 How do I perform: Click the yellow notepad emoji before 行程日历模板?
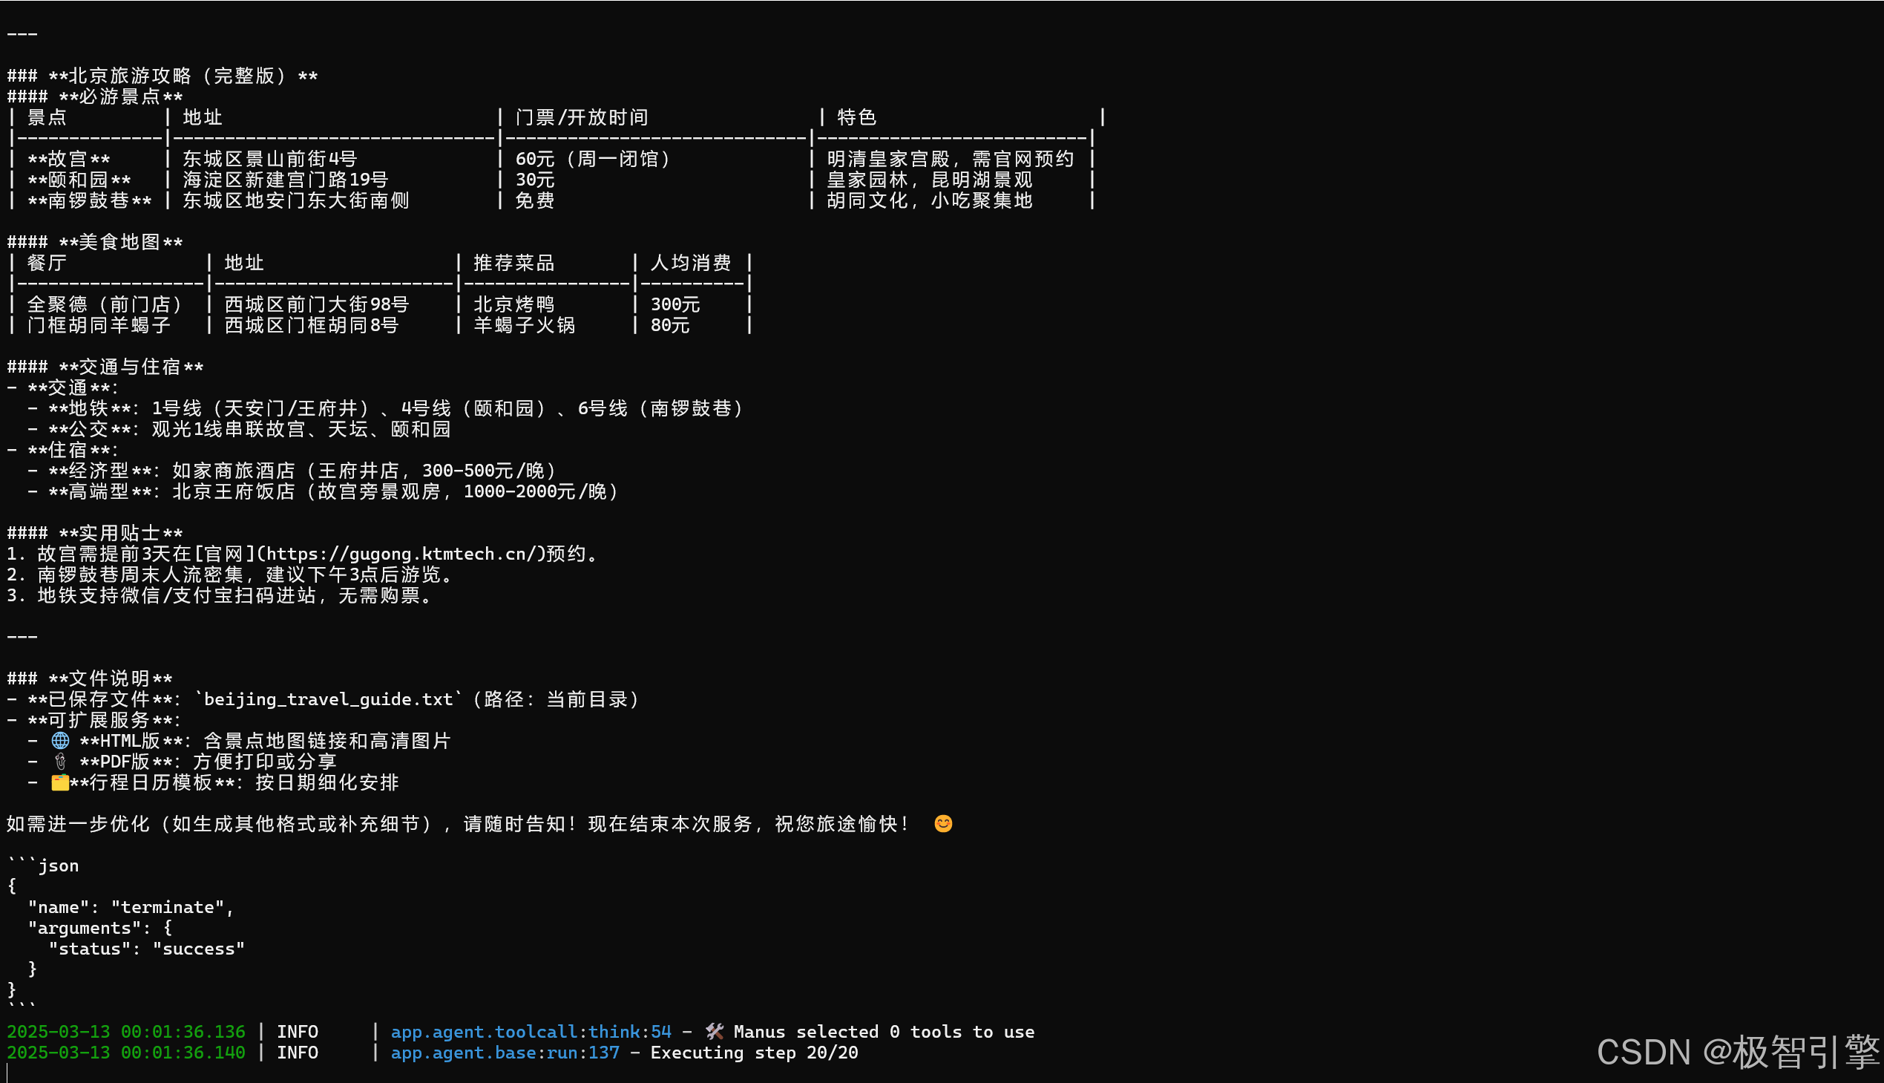[x=59, y=782]
